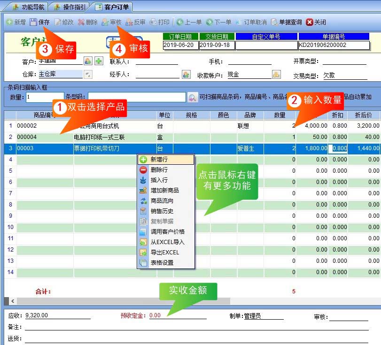The width and height of the screenshot is (381, 345).
Task: Click the 单位 column header
Action: click(165, 115)
